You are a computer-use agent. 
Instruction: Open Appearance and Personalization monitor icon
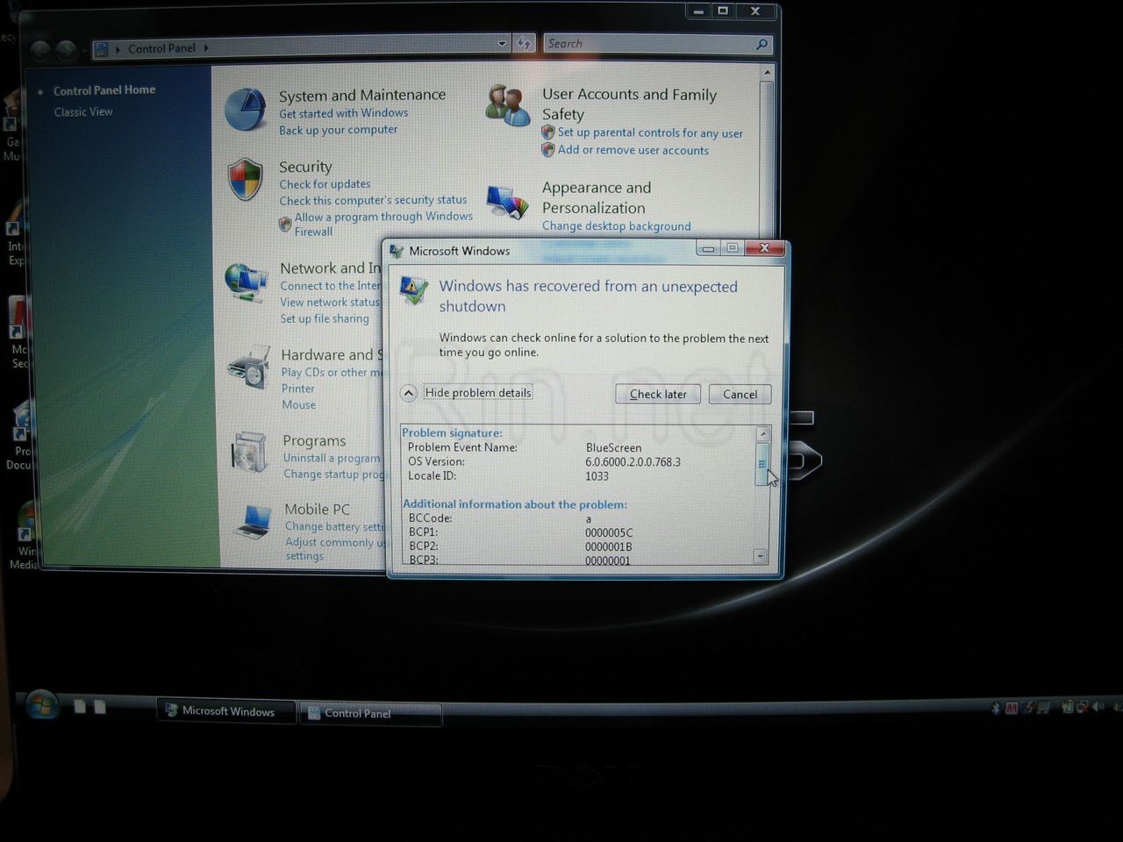pyautogui.click(x=508, y=201)
